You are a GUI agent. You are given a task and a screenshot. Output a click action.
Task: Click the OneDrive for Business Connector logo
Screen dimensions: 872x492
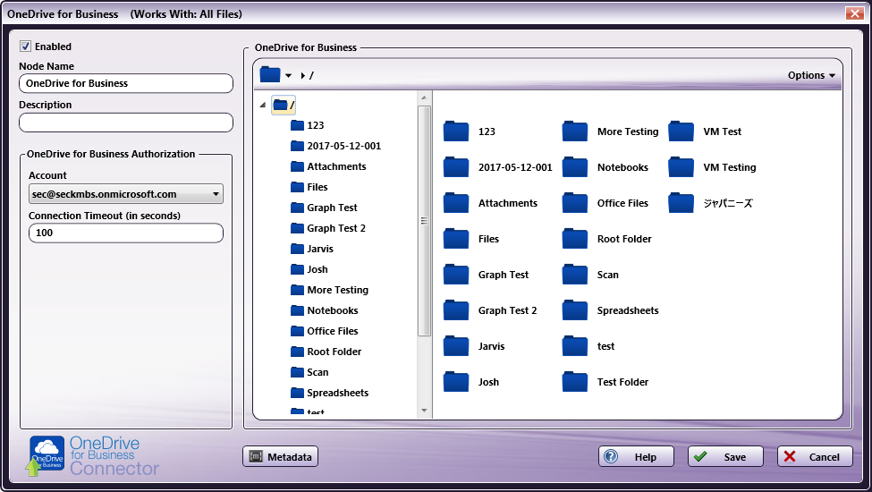tap(93, 456)
